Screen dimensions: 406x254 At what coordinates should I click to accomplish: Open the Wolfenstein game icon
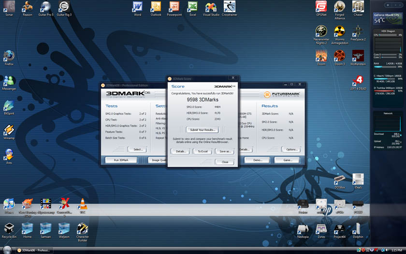358,58
